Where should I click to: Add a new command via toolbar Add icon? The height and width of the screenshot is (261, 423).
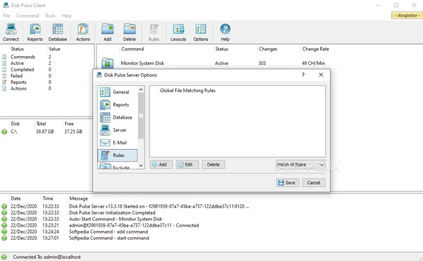pyautogui.click(x=107, y=32)
